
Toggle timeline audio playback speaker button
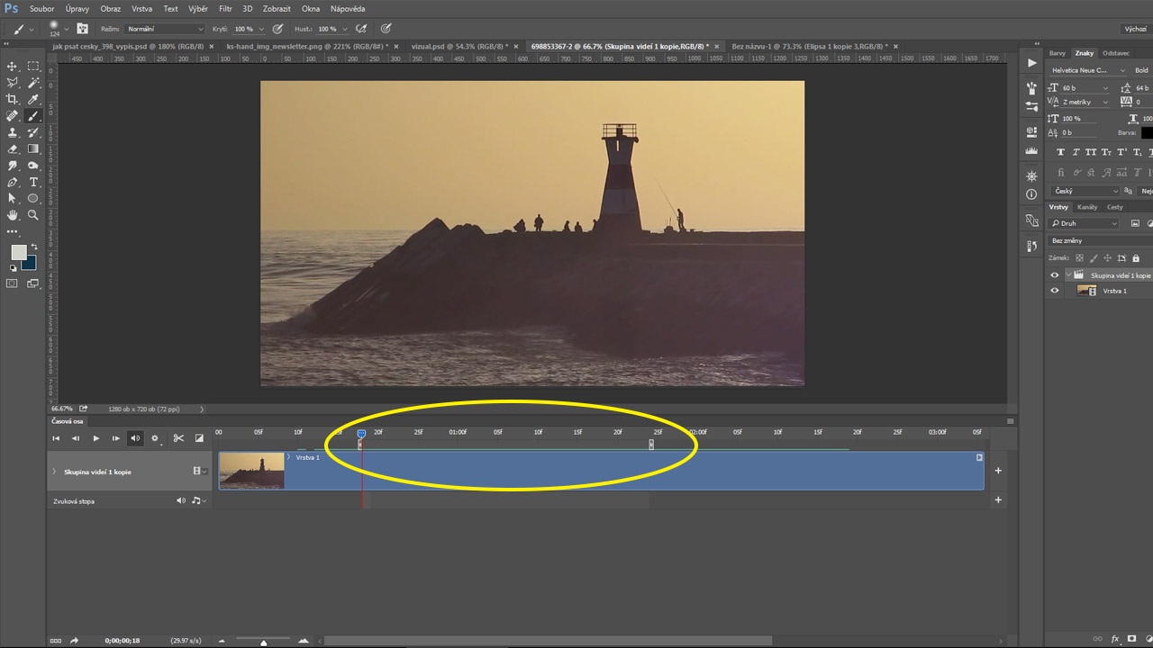point(135,438)
